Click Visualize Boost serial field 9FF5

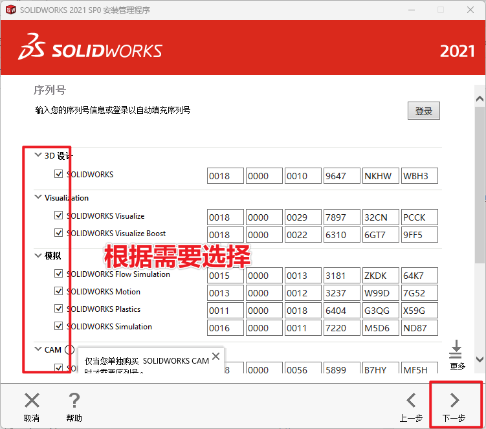(x=419, y=235)
